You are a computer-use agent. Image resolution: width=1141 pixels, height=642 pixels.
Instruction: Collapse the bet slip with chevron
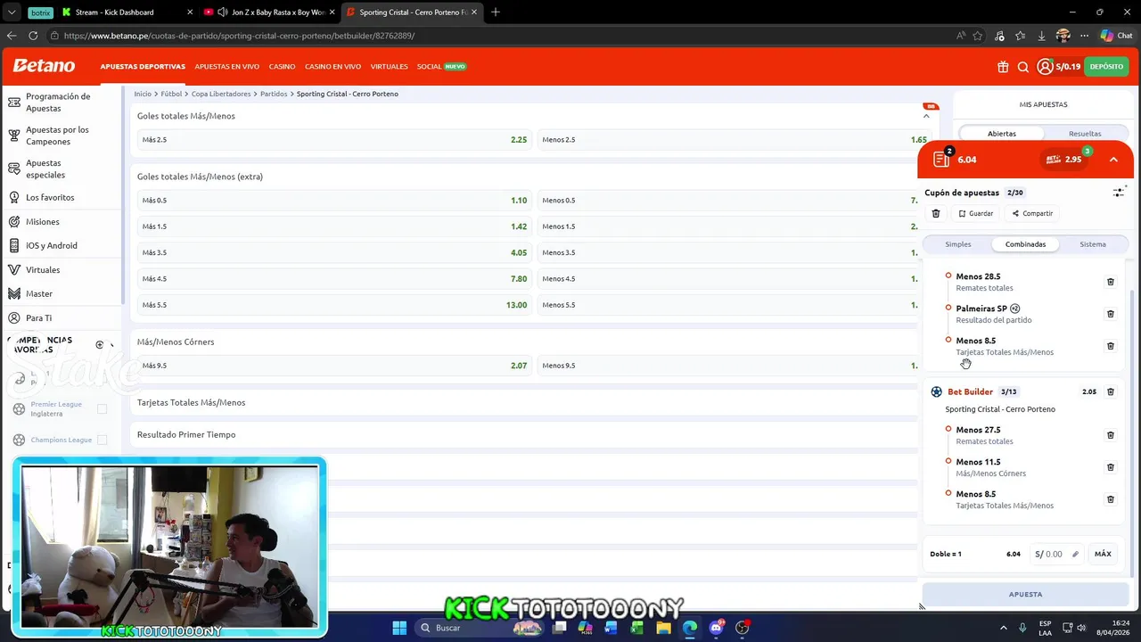[x=1113, y=160]
